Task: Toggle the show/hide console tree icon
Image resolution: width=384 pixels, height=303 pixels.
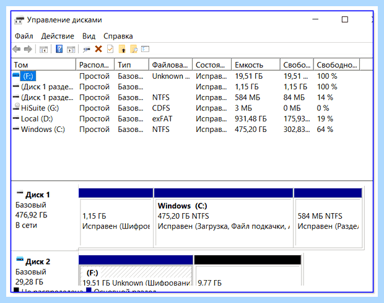Action: pos(43,50)
